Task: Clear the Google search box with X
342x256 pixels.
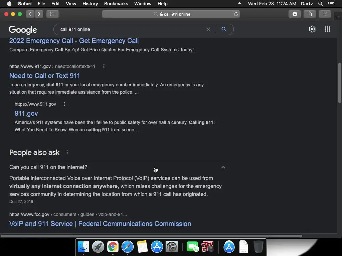Action: [x=208, y=29]
